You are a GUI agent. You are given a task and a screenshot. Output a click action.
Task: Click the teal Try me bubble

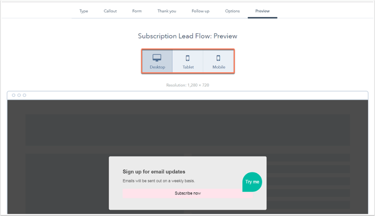pyautogui.click(x=252, y=182)
